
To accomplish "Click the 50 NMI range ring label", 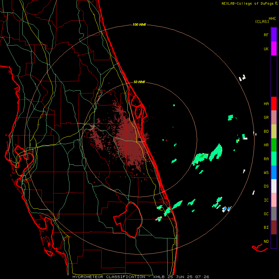I will pos(139,82).
